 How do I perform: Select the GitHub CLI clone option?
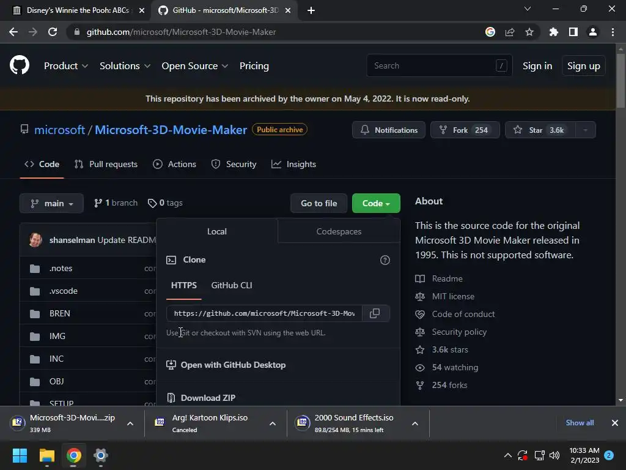232,285
